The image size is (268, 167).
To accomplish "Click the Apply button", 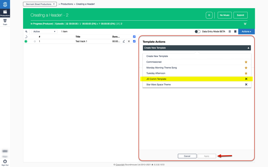I will 207,156.
